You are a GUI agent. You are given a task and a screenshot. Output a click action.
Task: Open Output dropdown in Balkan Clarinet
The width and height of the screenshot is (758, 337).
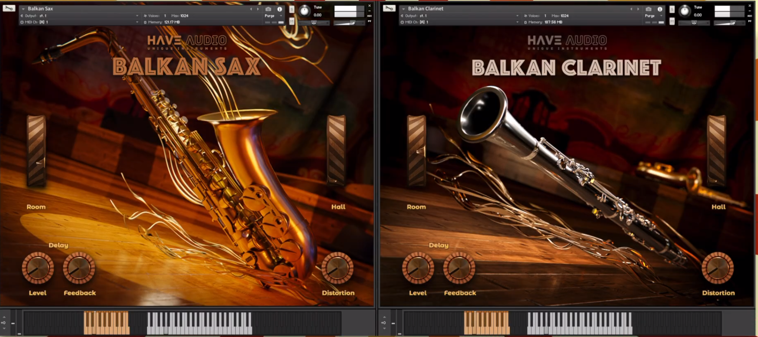[518, 16]
